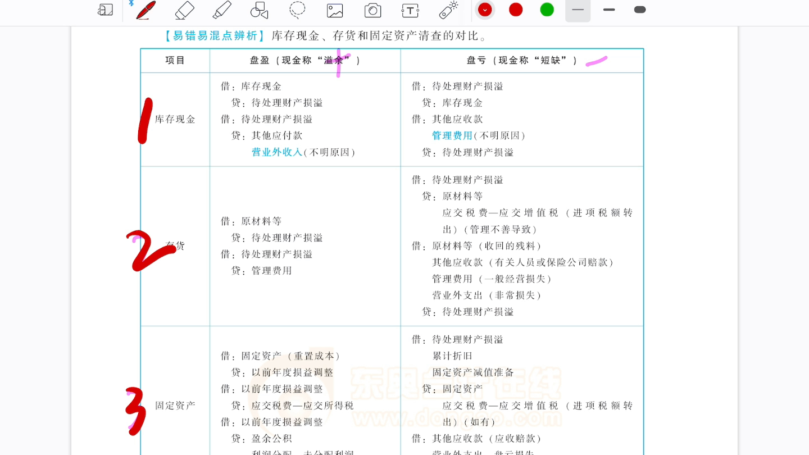Choose the bright red color swatch
The width and height of the screenshot is (809, 455).
(x=516, y=10)
